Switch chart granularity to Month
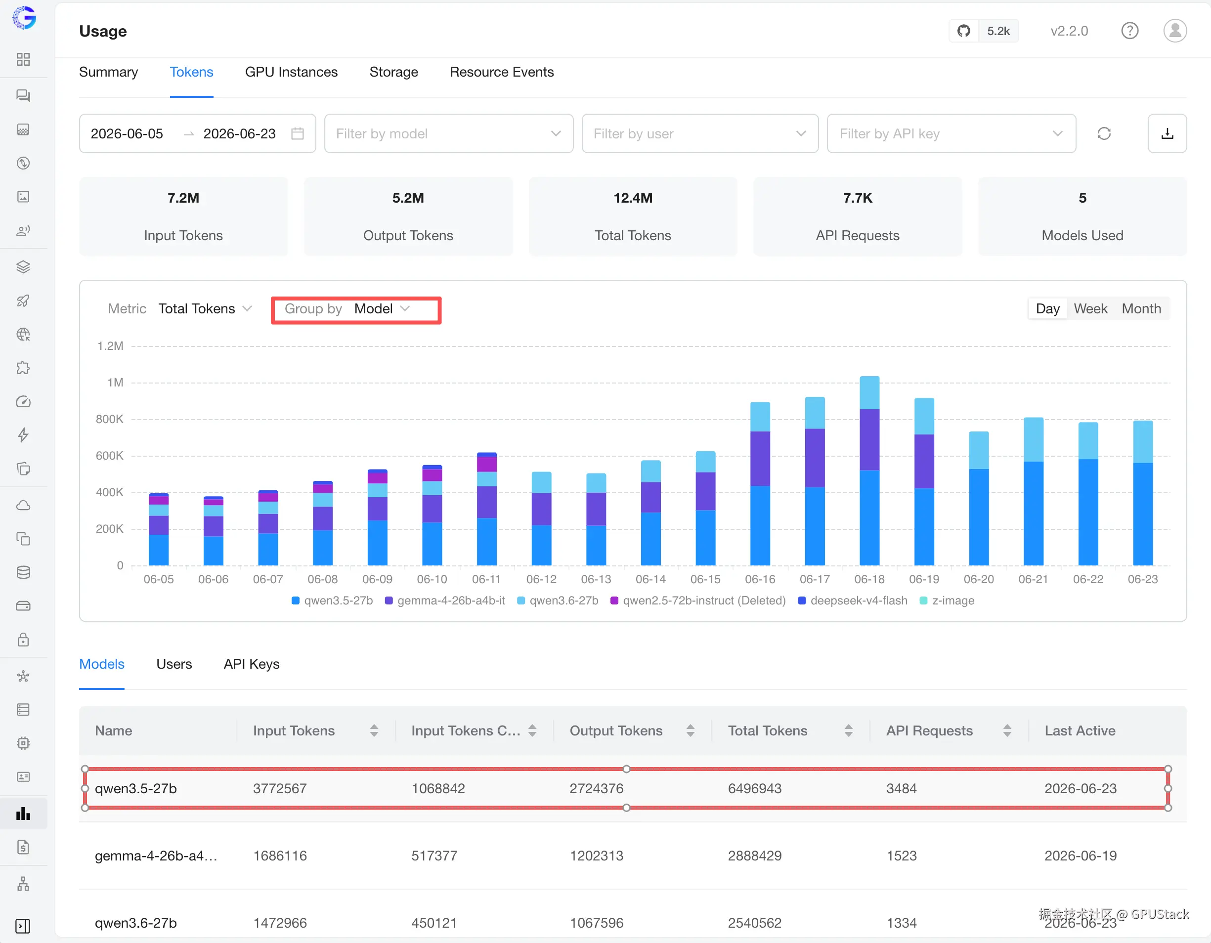1211x943 pixels. tap(1141, 309)
